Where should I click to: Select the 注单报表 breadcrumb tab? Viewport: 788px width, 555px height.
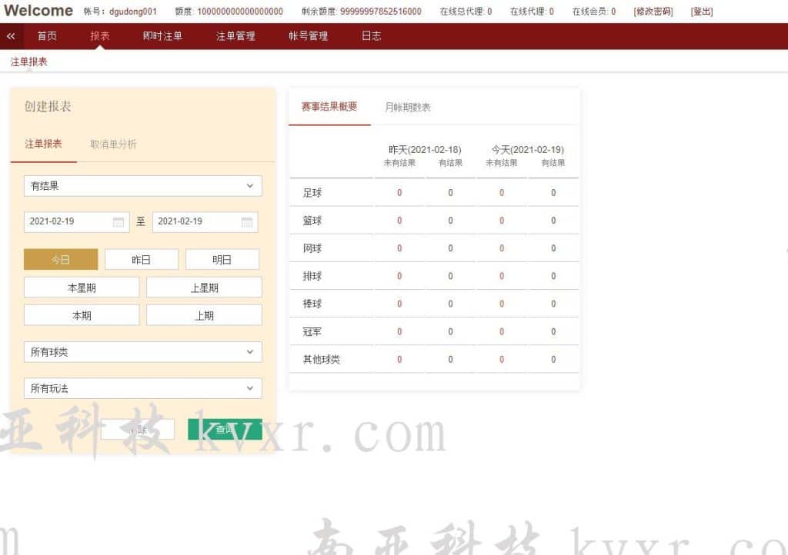pyautogui.click(x=28, y=61)
